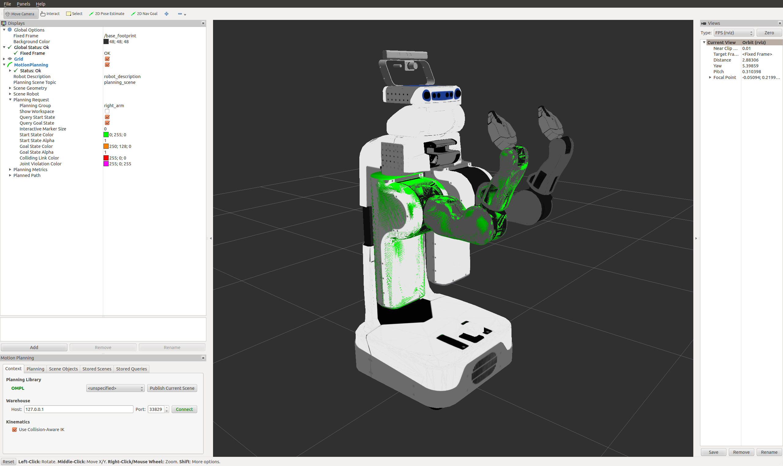783x466 pixels.
Task: Switch to the Scene Objects tab
Action: click(x=63, y=369)
